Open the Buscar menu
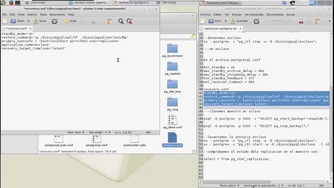Viewport: 334px width, 188px height. (x=237, y=15)
